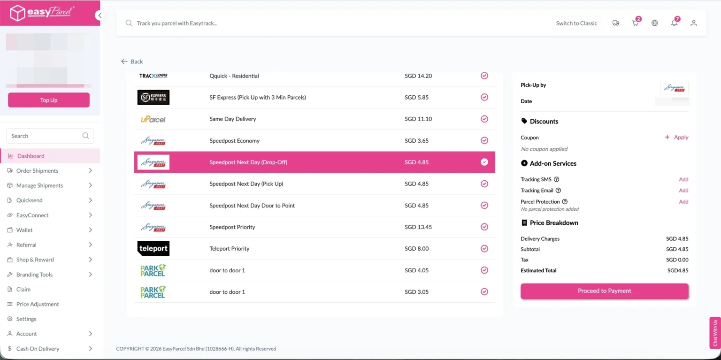
Task: Click the Tracking Email help icon
Action: click(x=558, y=191)
